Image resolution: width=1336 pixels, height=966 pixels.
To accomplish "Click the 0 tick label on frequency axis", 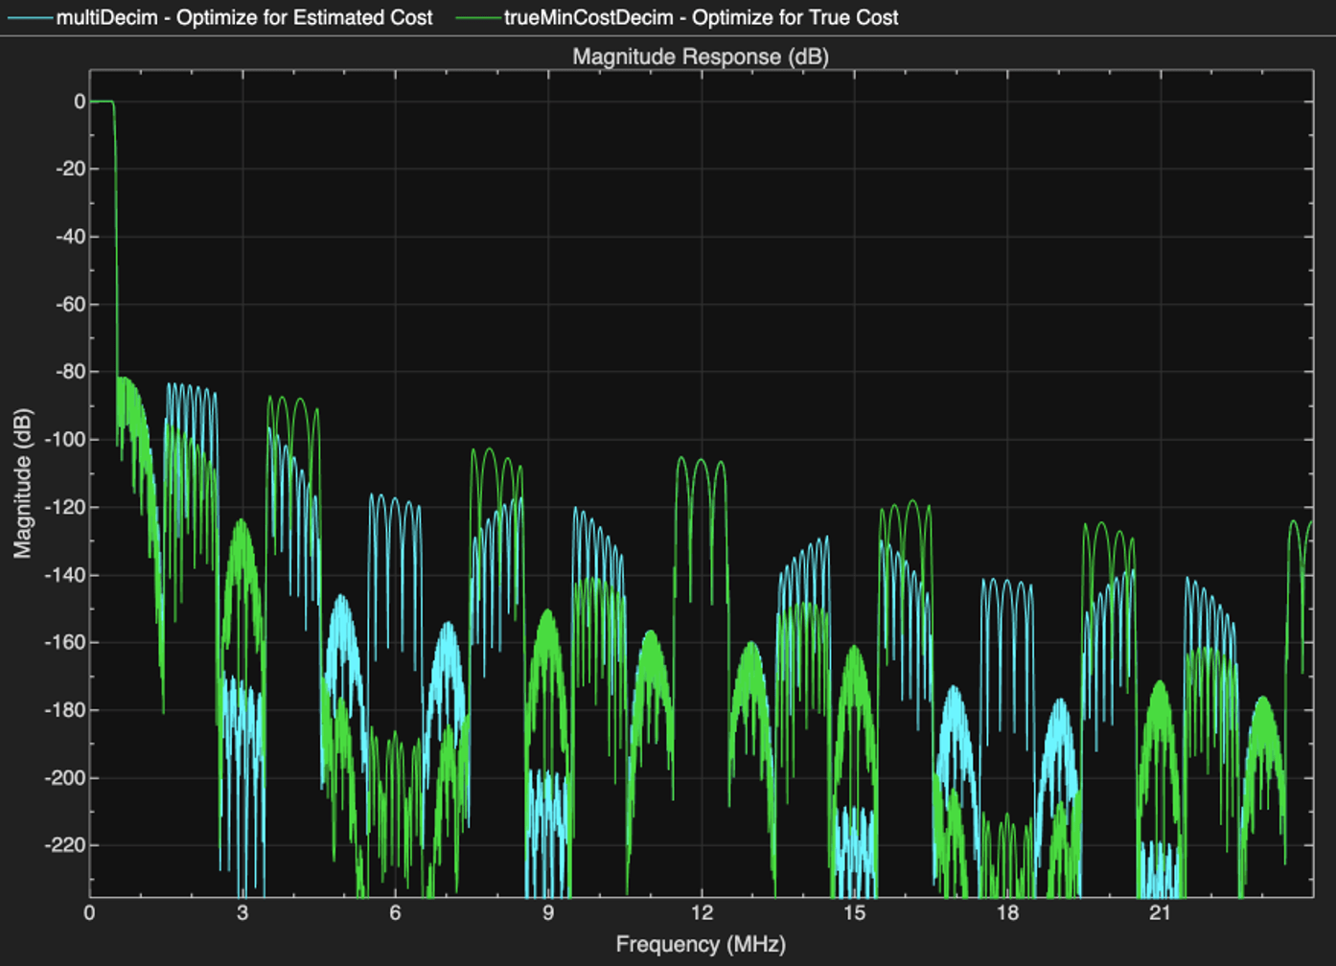I will click(90, 912).
